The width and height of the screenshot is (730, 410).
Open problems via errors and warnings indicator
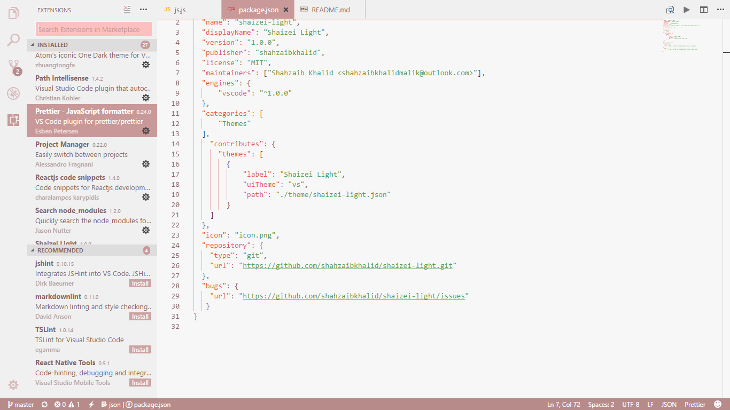click(67, 405)
